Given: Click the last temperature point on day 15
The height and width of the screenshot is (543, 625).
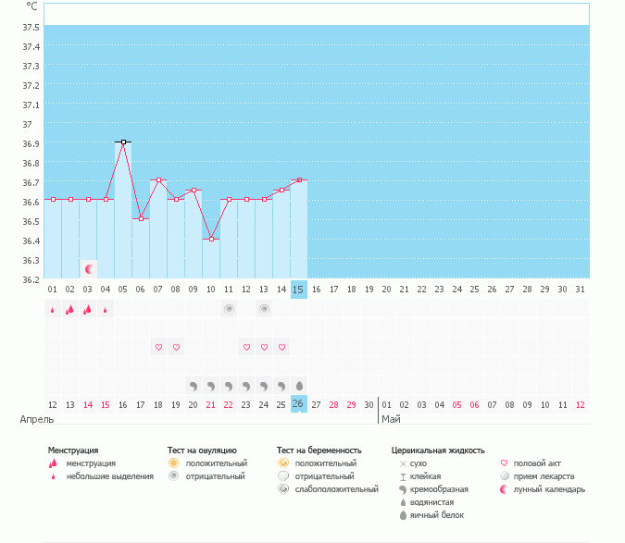Looking at the screenshot, I should [298, 180].
